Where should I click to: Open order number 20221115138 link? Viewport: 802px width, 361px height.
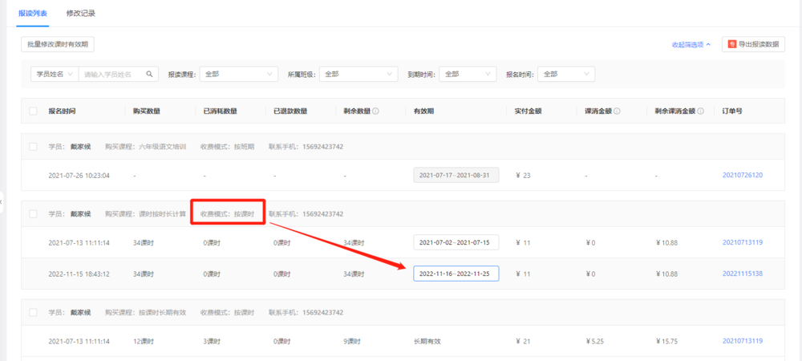coord(742,274)
